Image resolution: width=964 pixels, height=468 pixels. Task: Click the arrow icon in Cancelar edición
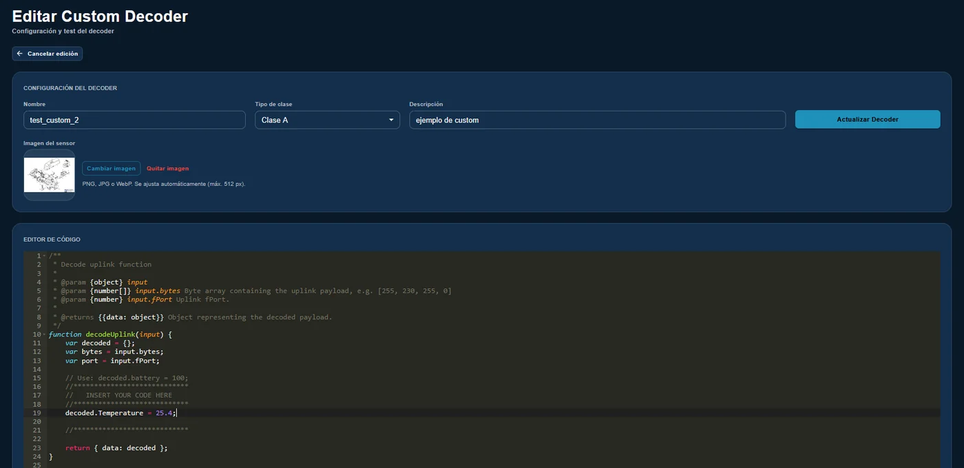20,54
